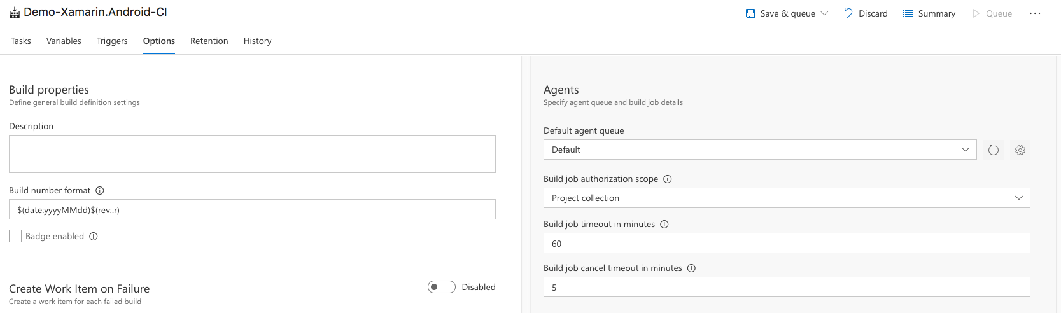Show info for Build number format
The width and height of the screenshot is (1061, 313).
coord(100,190)
